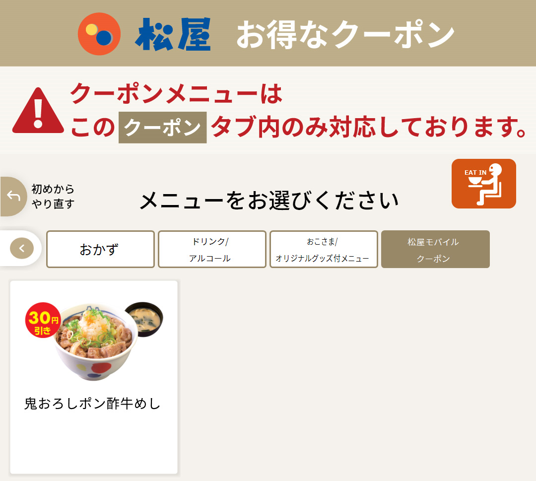
Task: Open the ドリンク/アルコール tab
Action: click(x=212, y=249)
